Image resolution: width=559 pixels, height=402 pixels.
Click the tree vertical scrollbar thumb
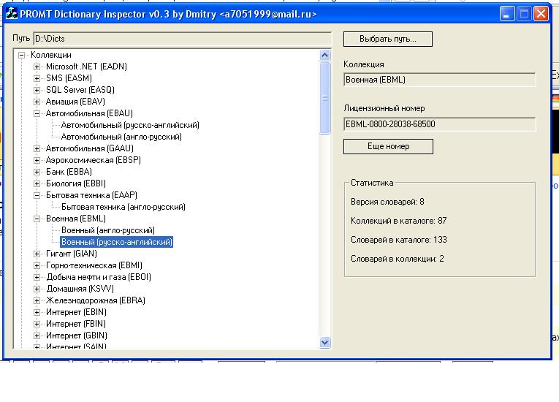tap(324, 98)
